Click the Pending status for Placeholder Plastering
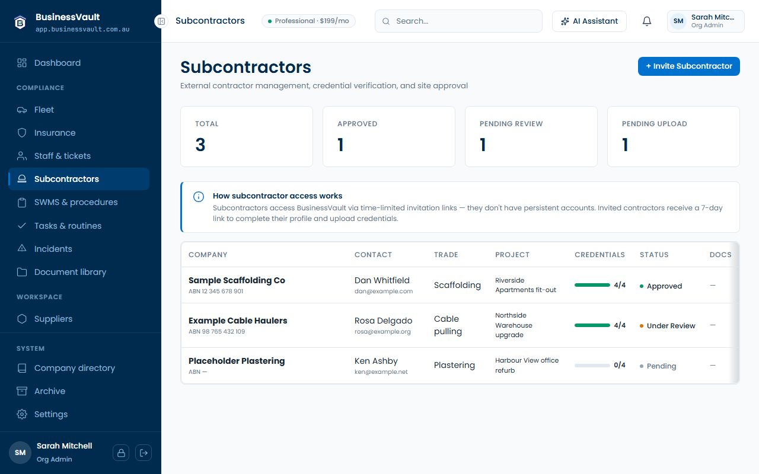Screen dimensions: 759x474 (658, 366)
